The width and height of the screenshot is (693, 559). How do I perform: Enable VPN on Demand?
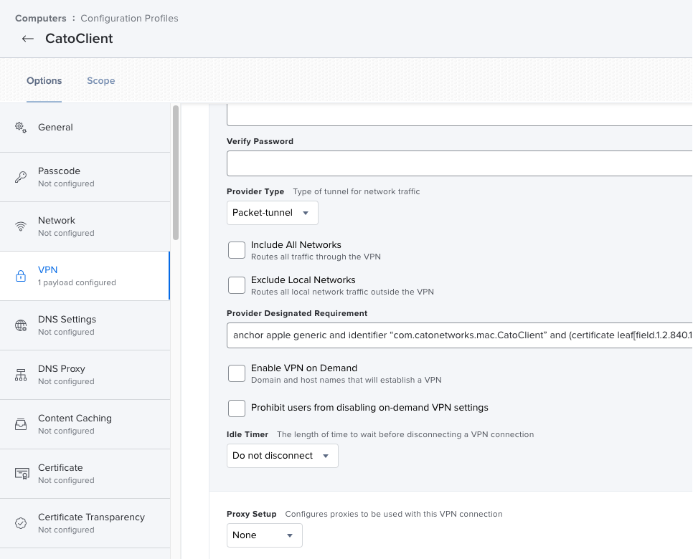tap(237, 373)
